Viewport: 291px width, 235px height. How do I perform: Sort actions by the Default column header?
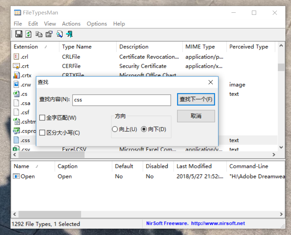[x=128, y=166]
